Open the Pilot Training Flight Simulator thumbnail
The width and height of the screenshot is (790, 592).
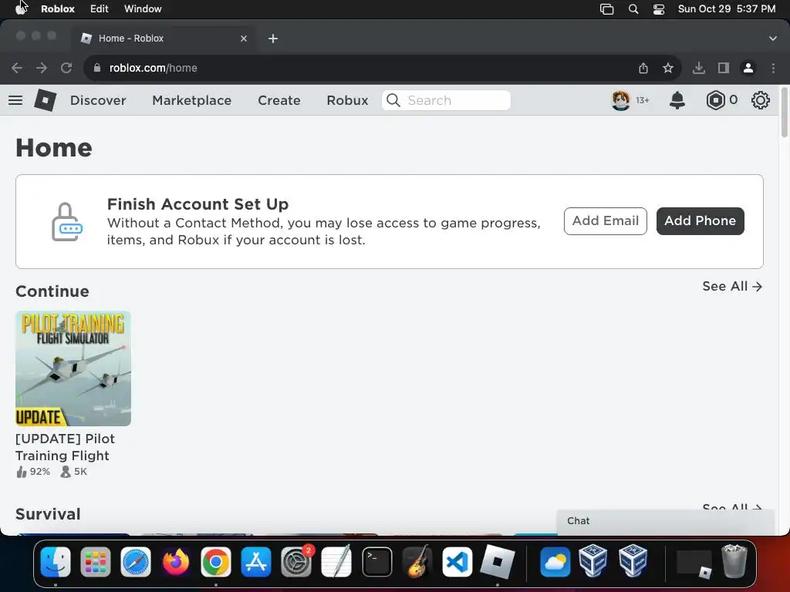pyautogui.click(x=73, y=368)
